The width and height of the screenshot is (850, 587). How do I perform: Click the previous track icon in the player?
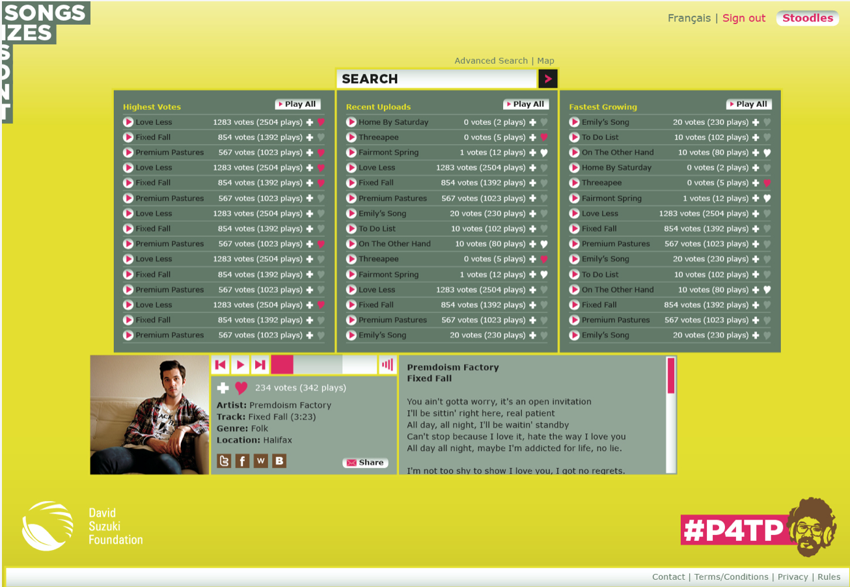point(221,364)
